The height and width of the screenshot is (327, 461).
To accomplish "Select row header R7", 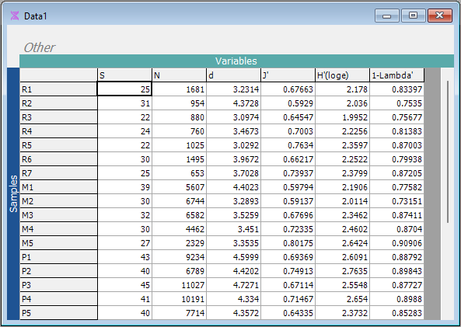I will (58, 173).
